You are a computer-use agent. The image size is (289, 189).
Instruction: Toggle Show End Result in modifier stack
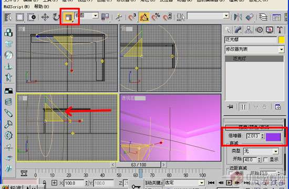click(243, 107)
